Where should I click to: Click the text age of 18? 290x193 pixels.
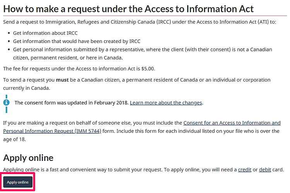pyautogui.click(x=14, y=139)
